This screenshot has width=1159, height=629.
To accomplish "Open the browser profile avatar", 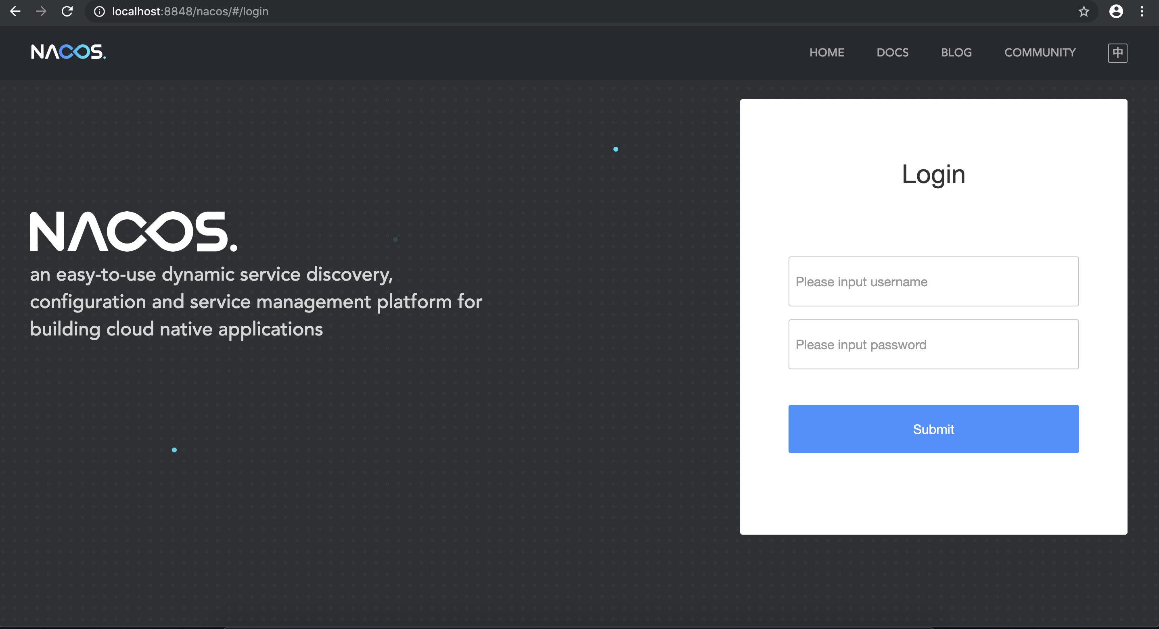I will [x=1116, y=11].
